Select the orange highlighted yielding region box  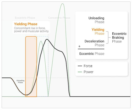(x=31, y=67)
